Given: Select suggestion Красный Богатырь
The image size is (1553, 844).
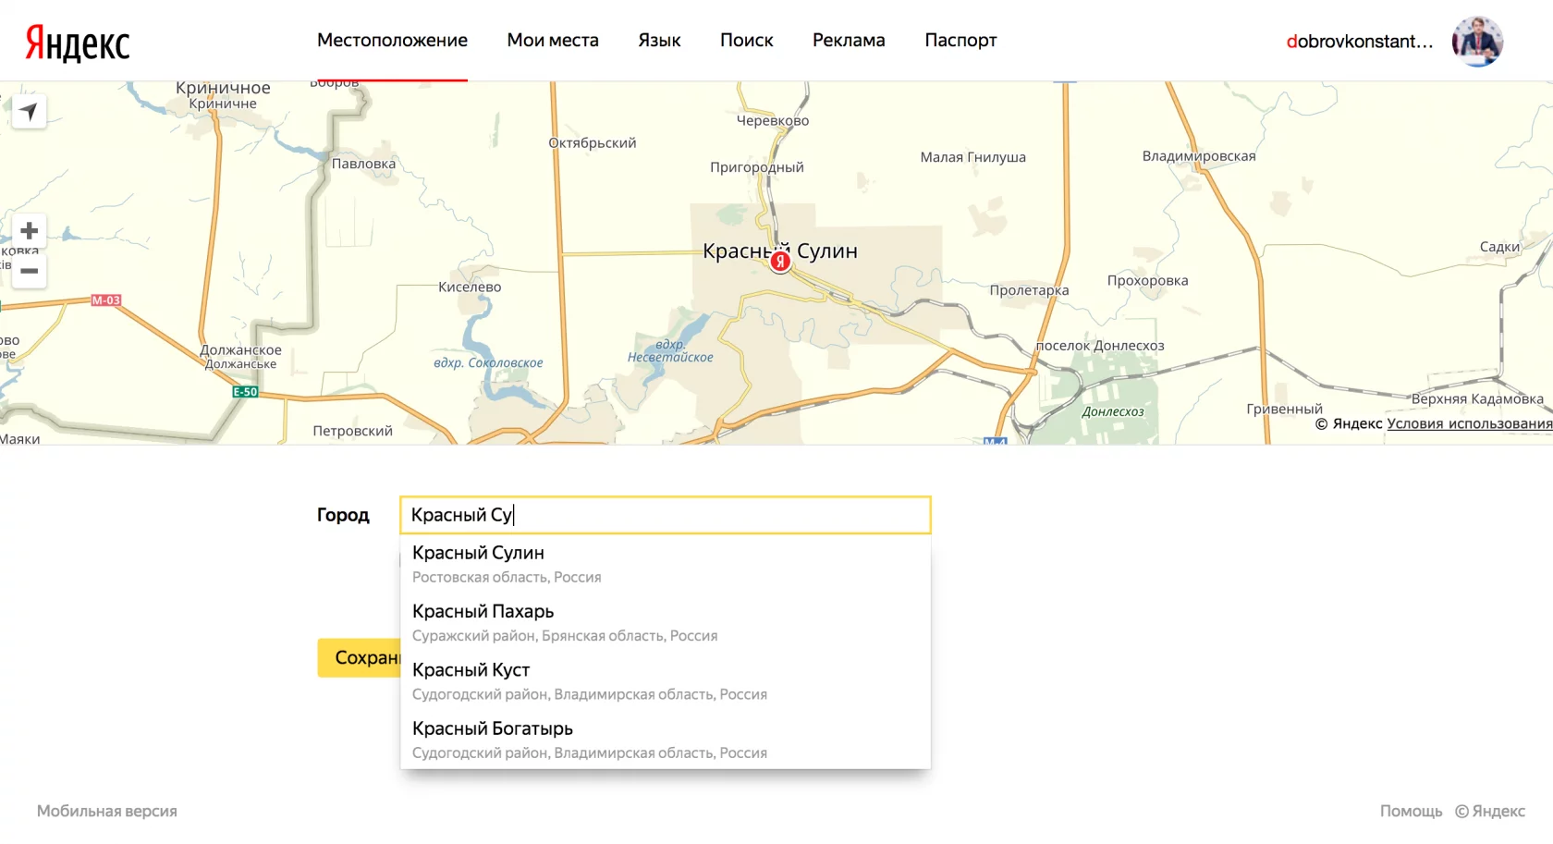Looking at the screenshot, I should [x=666, y=740].
